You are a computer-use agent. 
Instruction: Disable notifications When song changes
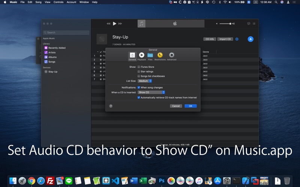coord(139,88)
